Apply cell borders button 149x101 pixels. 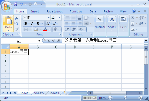point(26,29)
